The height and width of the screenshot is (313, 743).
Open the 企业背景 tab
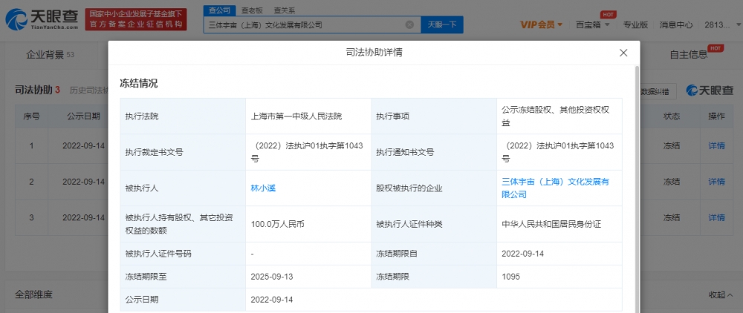(50, 55)
